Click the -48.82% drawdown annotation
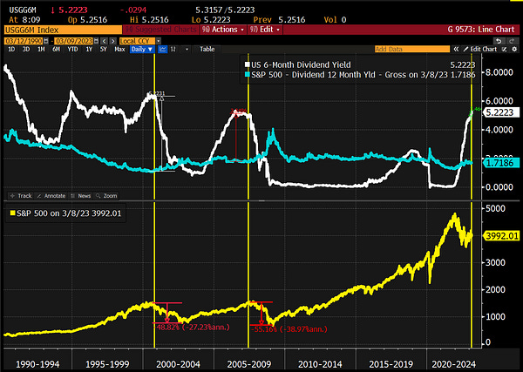Screen dimensions: 523x372 (193, 328)
